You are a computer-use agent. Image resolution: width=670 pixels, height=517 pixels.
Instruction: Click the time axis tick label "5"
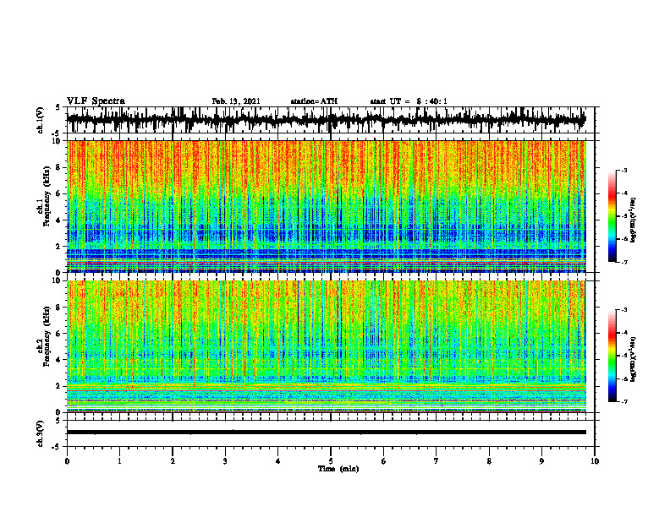click(x=331, y=461)
